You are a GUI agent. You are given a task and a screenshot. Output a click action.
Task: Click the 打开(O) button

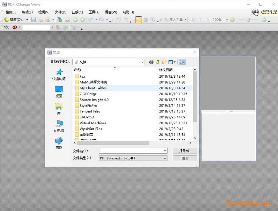(185, 151)
